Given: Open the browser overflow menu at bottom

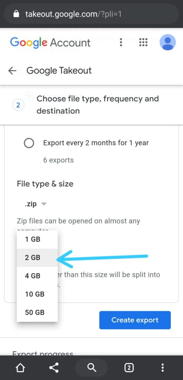Looking at the screenshot, I should point(163,368).
